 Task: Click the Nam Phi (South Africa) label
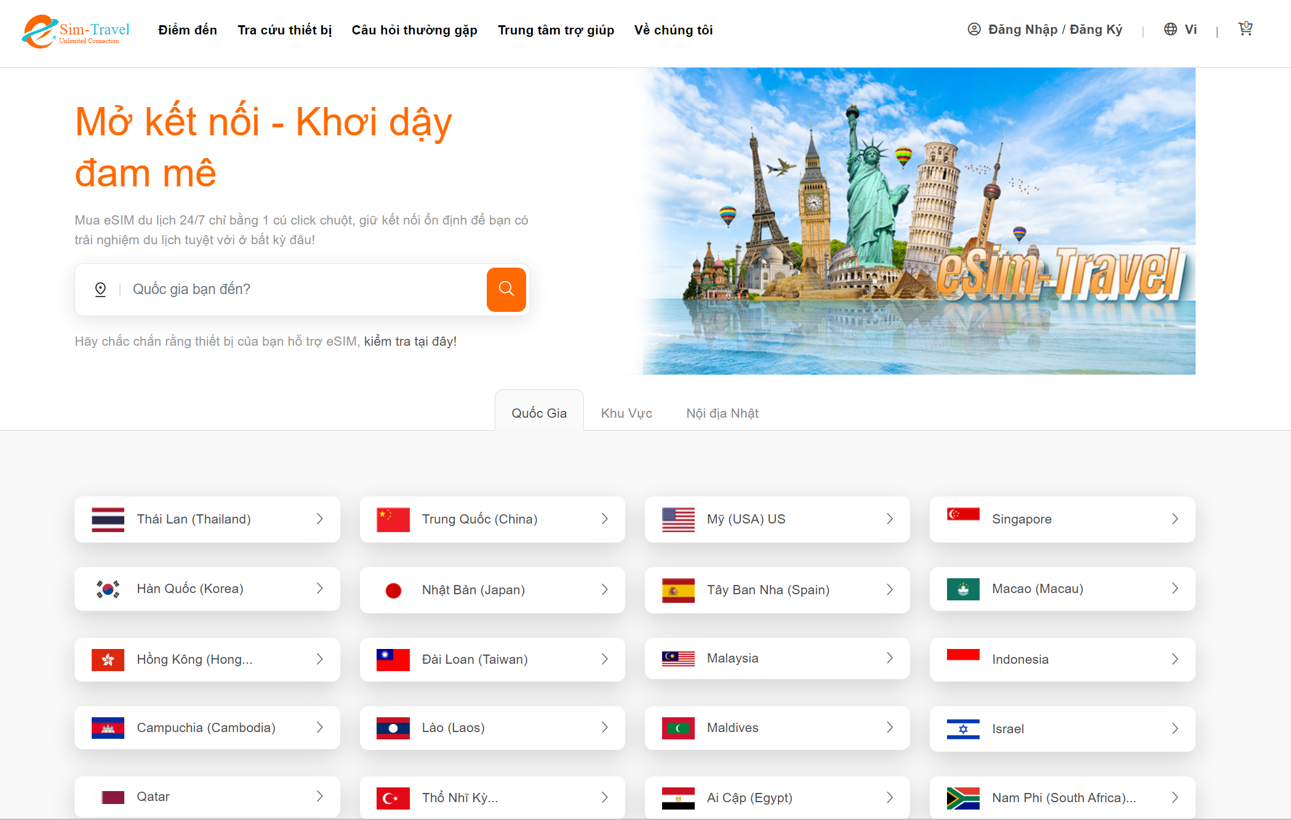pos(1064,798)
